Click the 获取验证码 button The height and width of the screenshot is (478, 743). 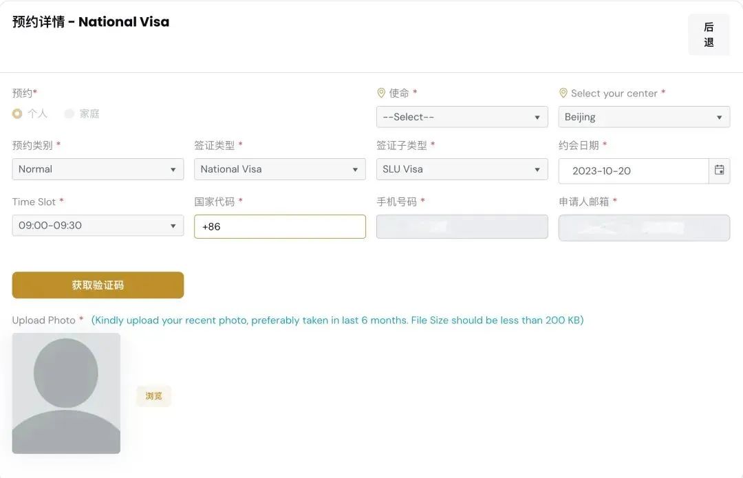click(98, 285)
